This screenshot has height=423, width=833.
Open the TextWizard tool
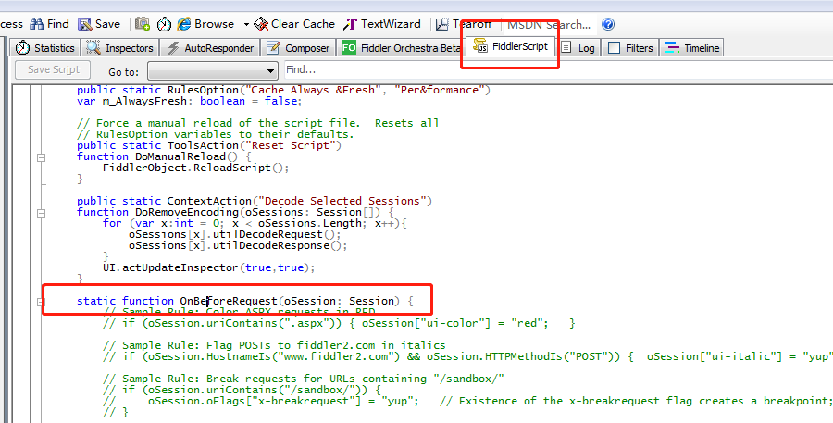pyautogui.click(x=382, y=24)
